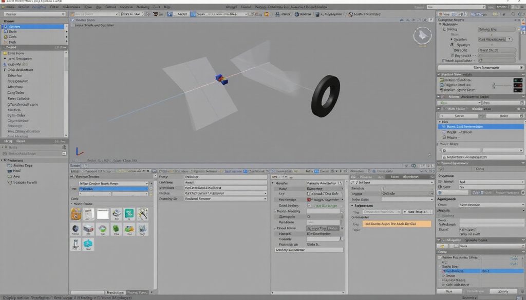This screenshot has width=526, height=300.
Task: Choose the blank white thumbnail in the palette
Action: click(x=103, y=214)
